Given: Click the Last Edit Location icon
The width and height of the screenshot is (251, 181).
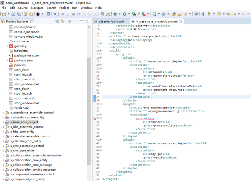Looking at the screenshot, I should 228,14.
